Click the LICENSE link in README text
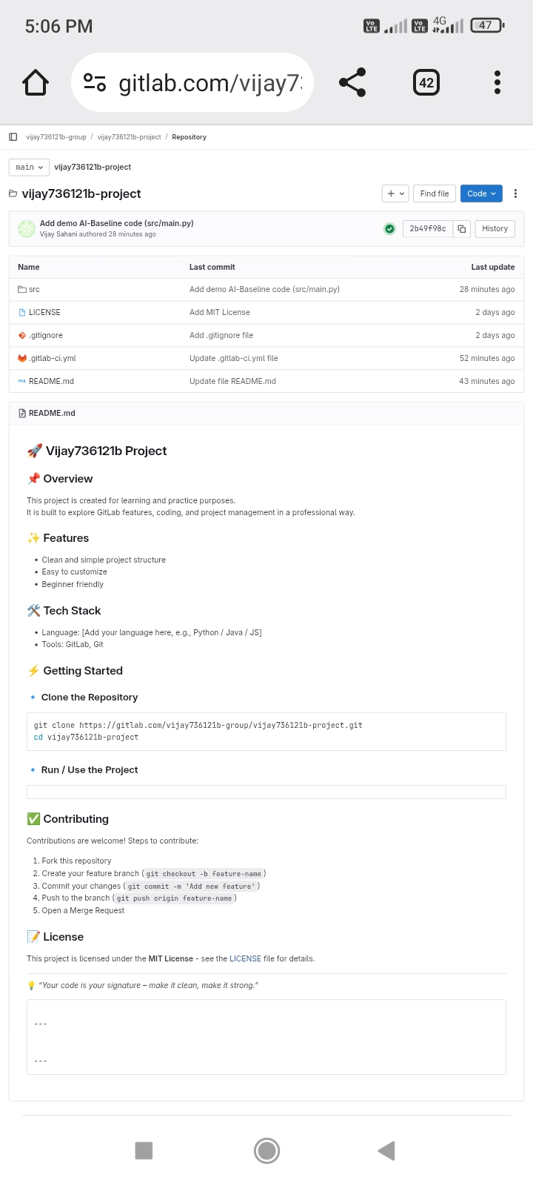Viewport: 533px width, 1186px height. coord(245,958)
